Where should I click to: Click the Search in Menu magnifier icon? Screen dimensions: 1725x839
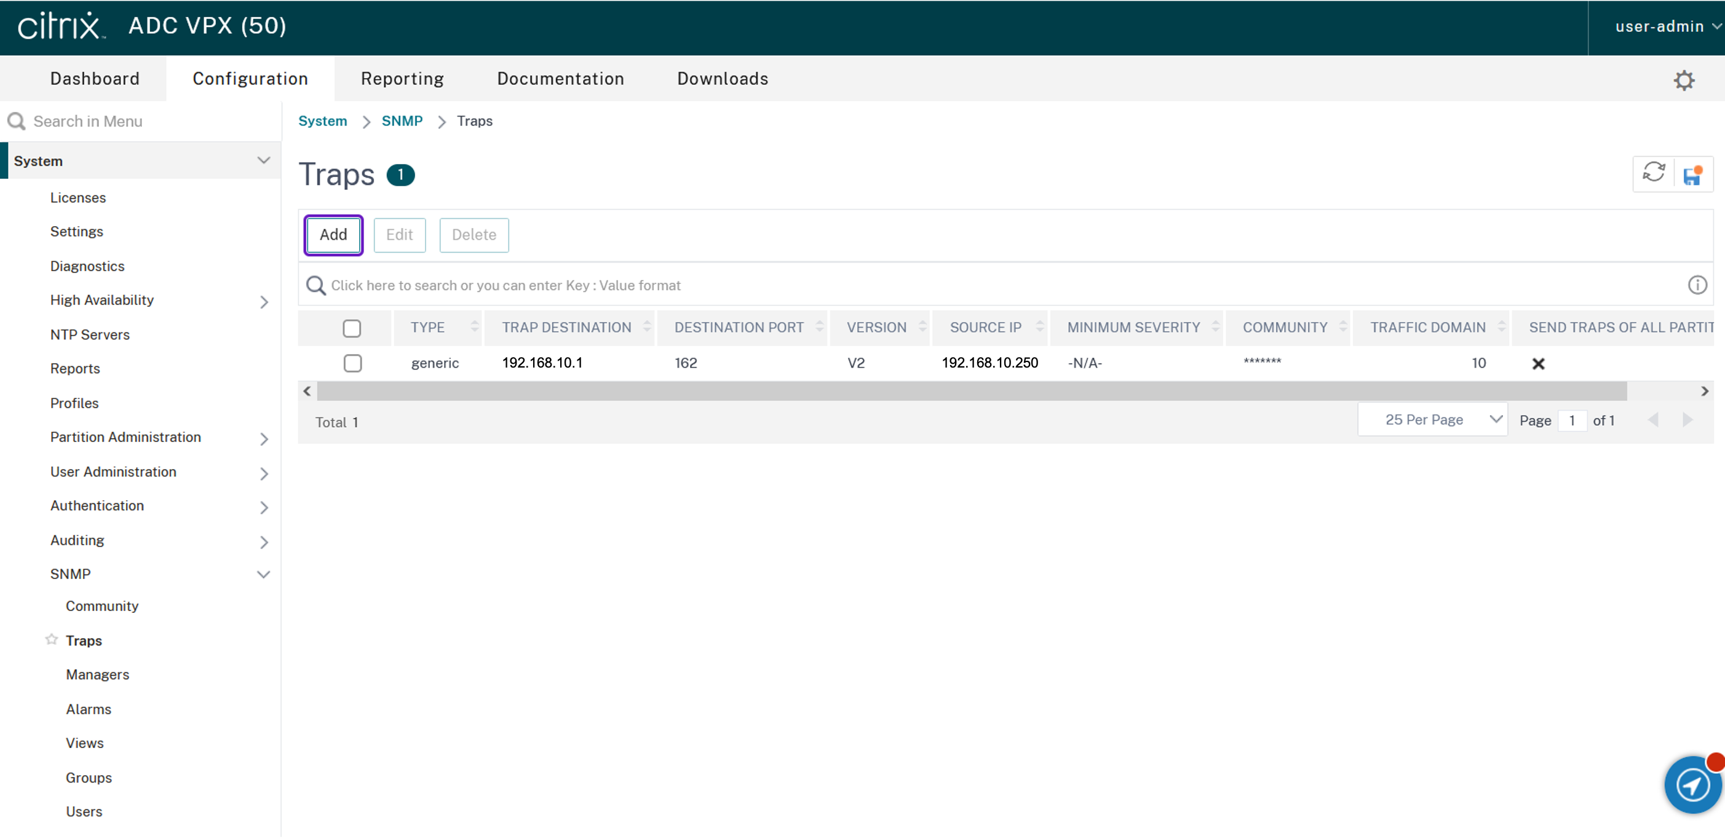(x=16, y=121)
